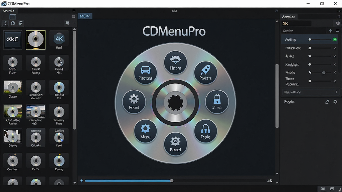Image resolution: width=342 pixels, height=192 pixels.
Task: Open the left panel hamburger menu
Action: tap(74, 11)
